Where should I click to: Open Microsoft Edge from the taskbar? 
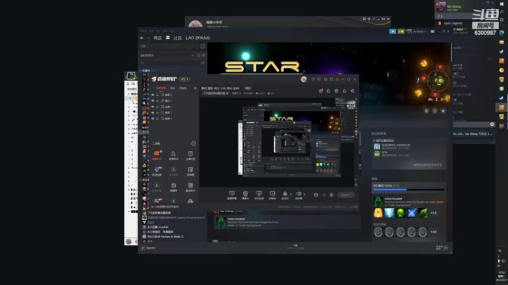502,33
